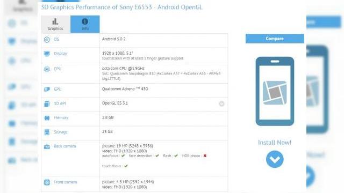Click the Install Now! link
This screenshot has height=193, width=344.
pos(275,143)
